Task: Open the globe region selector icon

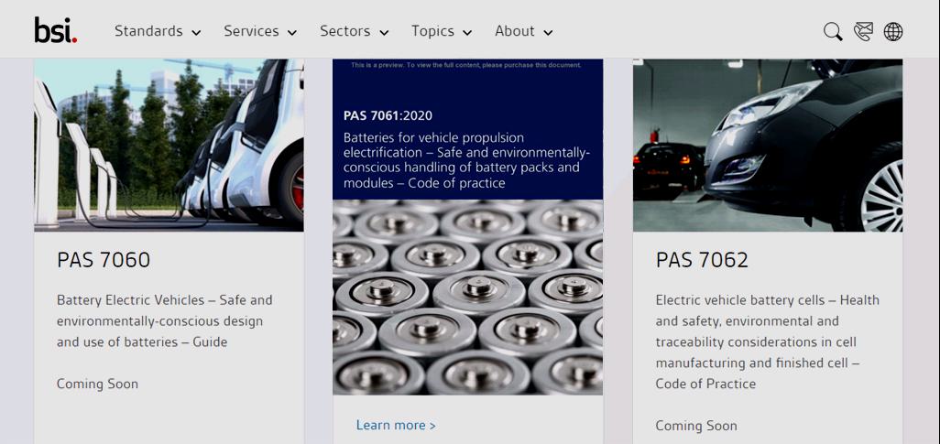Action: [893, 32]
